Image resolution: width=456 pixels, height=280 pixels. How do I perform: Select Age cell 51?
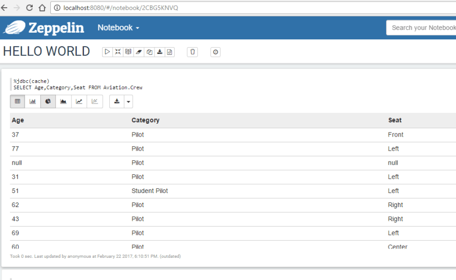[x=15, y=191]
